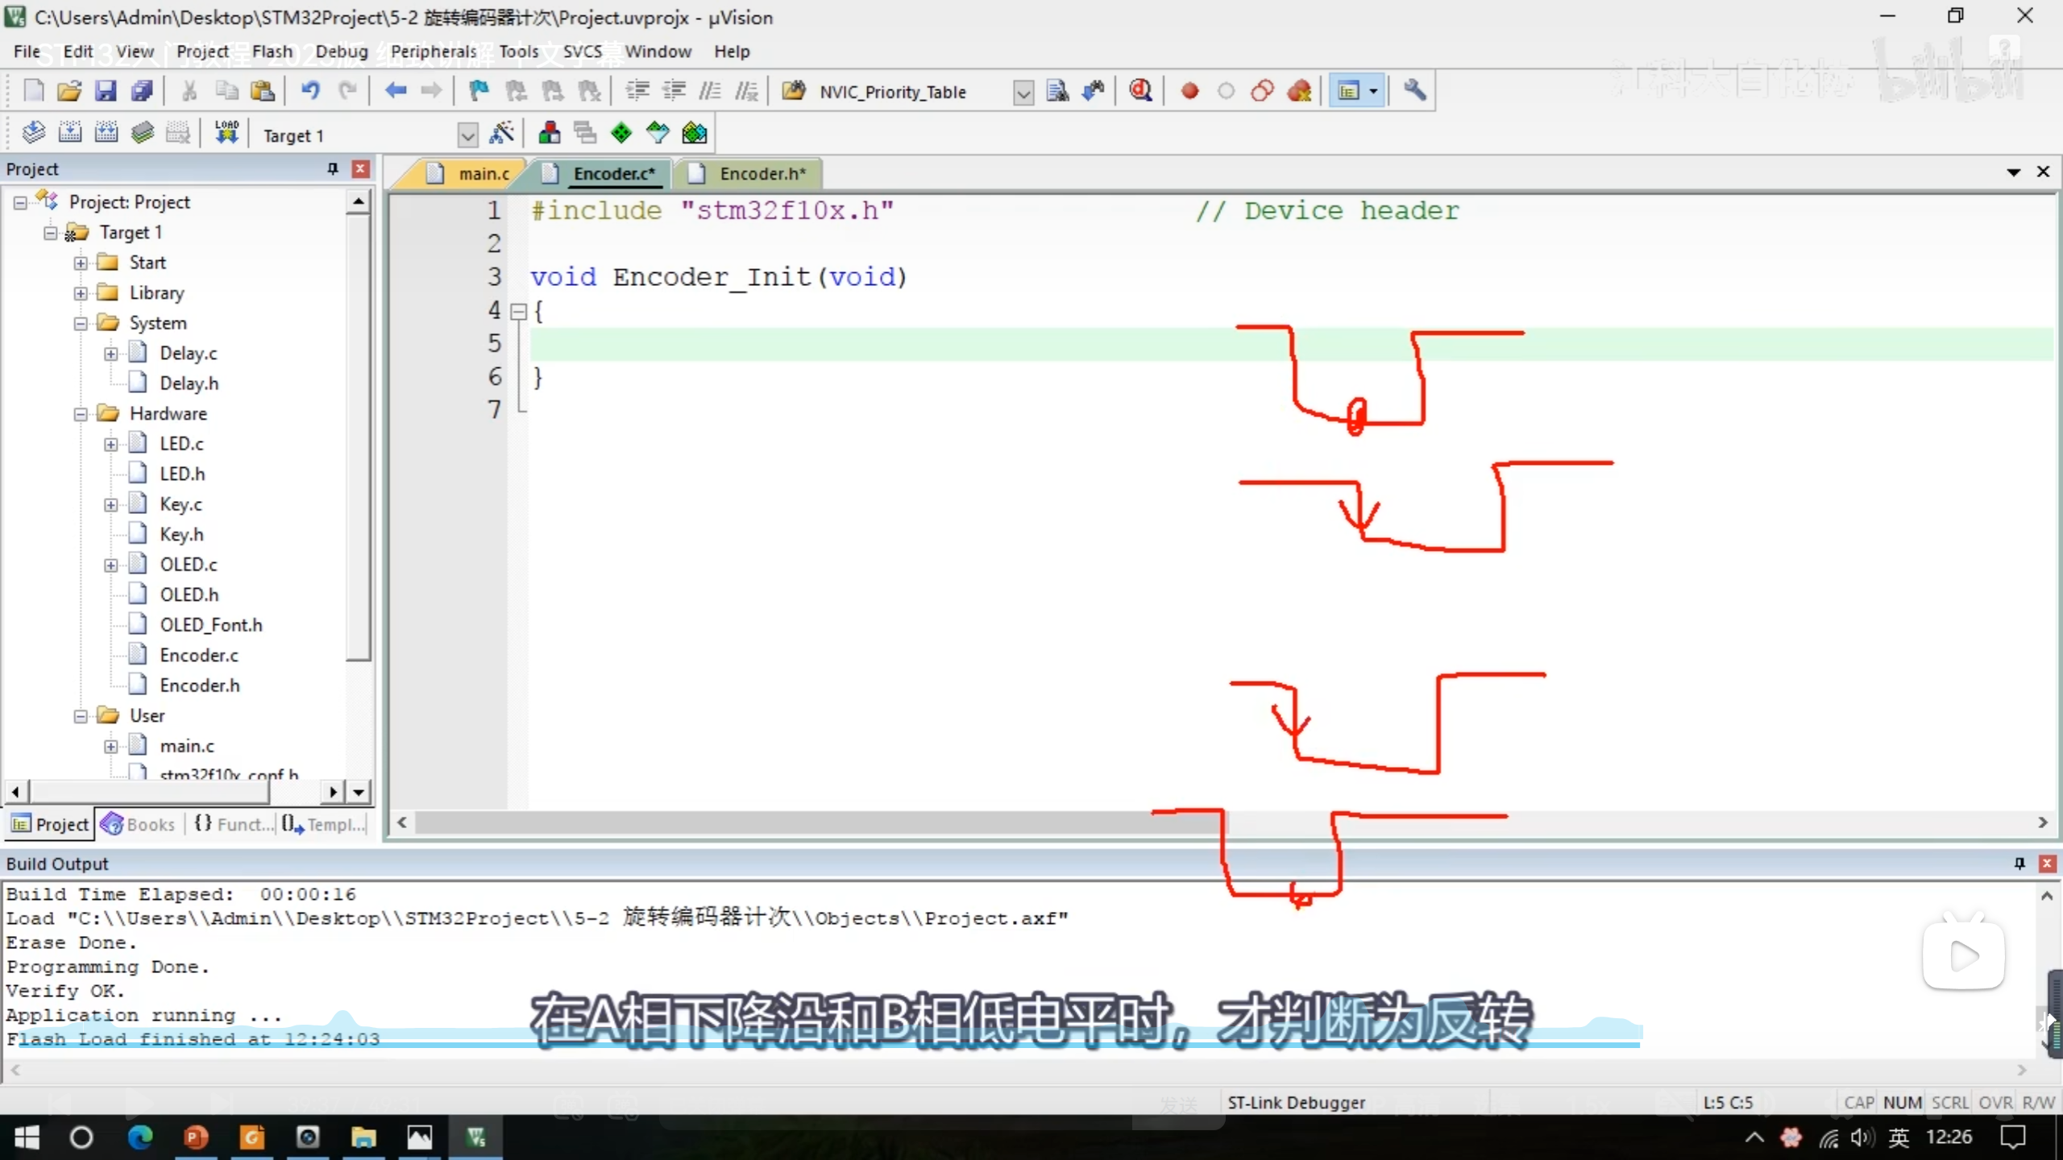Open the Configuration wrench icon
2063x1160 pixels.
coord(1415,91)
